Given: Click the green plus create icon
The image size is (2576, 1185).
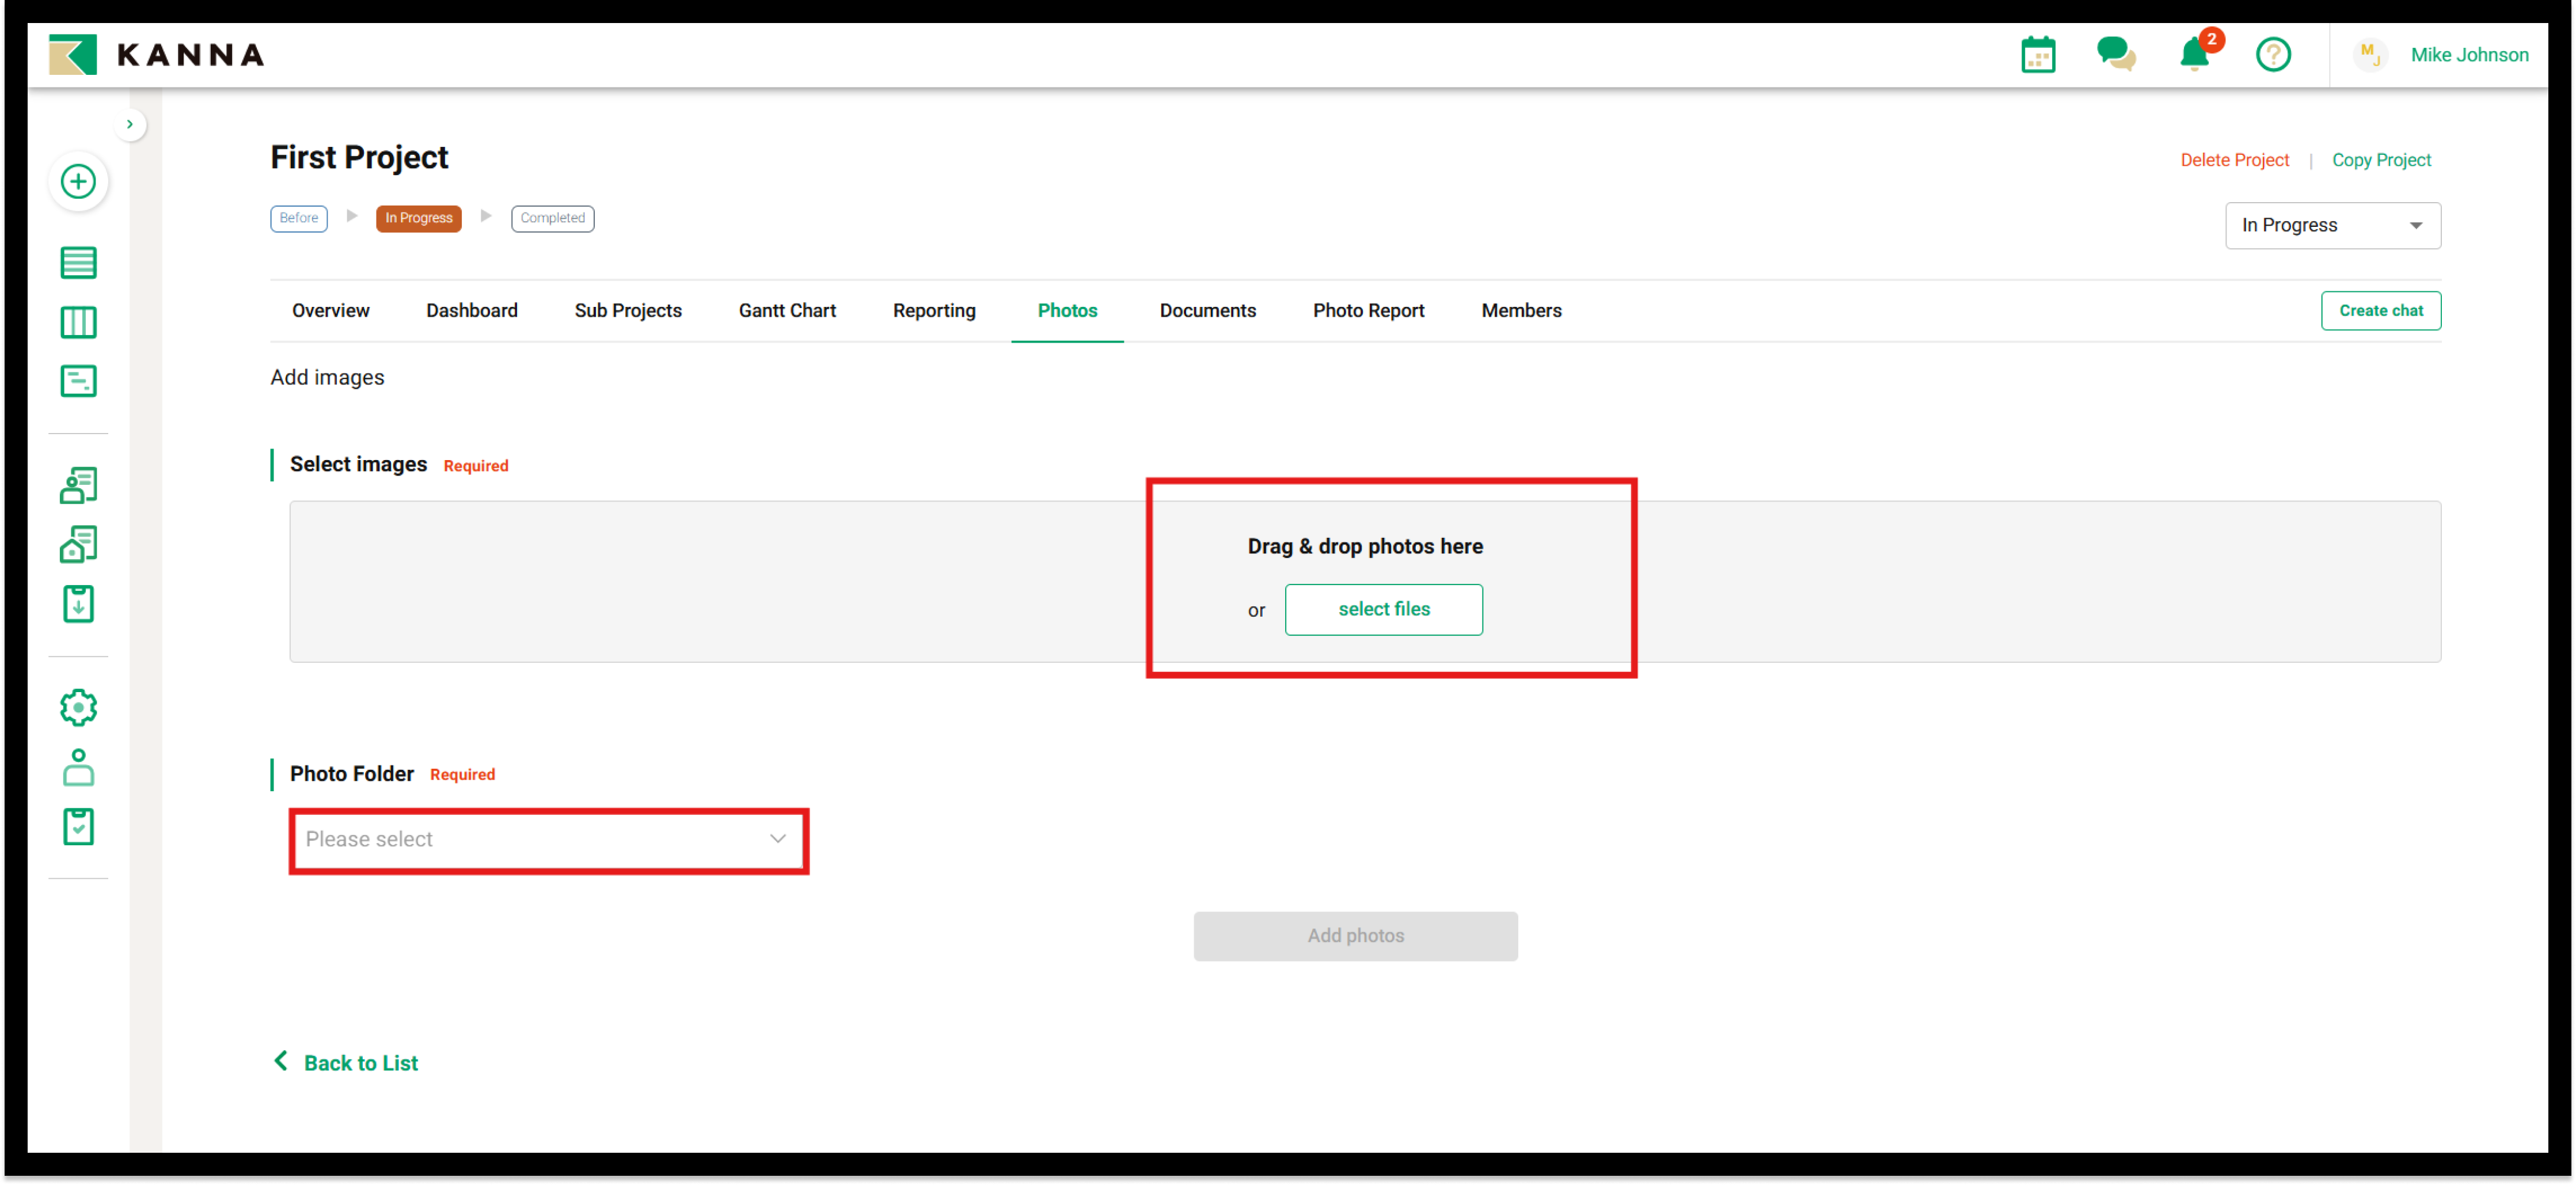Looking at the screenshot, I should (78, 182).
